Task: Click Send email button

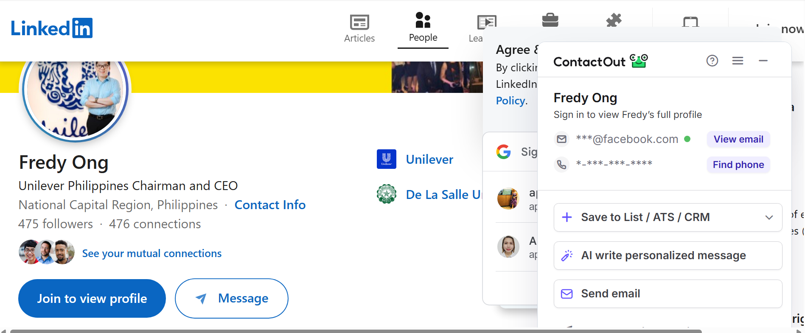Action: pos(668,294)
